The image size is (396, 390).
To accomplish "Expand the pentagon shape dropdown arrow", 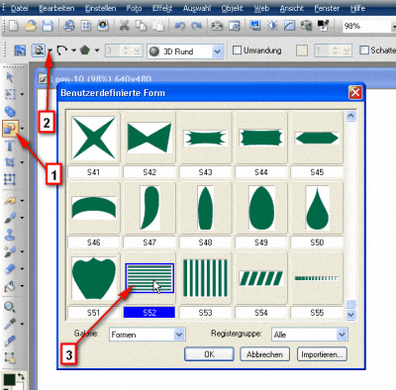I will coord(97,50).
